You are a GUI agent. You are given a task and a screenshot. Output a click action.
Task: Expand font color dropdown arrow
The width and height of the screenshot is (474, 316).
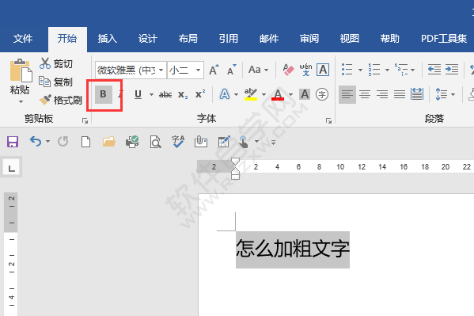(x=290, y=94)
